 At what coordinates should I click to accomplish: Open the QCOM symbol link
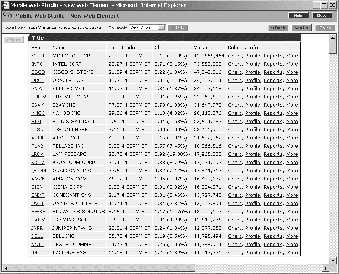(x=39, y=171)
